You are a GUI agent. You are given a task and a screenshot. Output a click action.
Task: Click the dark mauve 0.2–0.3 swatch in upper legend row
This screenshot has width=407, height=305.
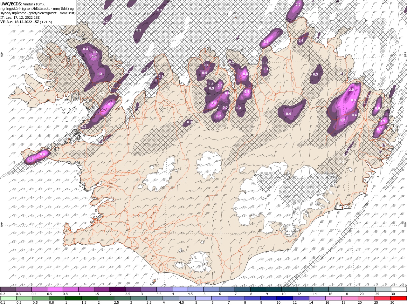(8, 289)
